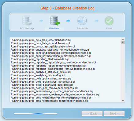Screen dimensions: 134x121
Task: Click the log scrollbar thumb
Action: [123, 42]
